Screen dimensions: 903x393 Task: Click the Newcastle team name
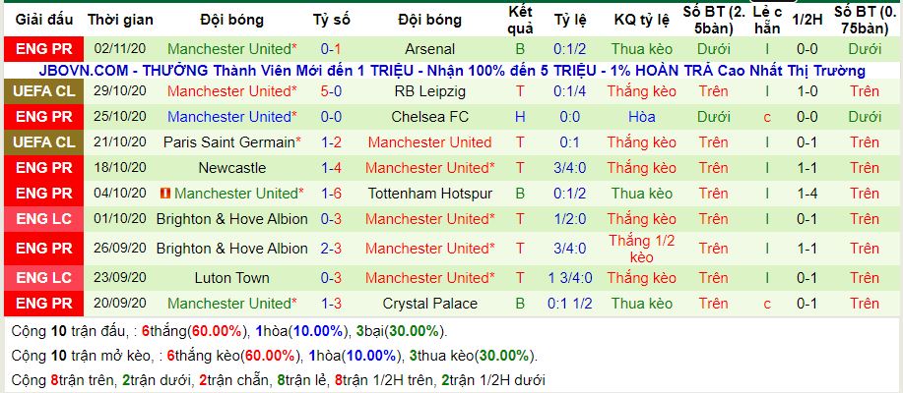pyautogui.click(x=232, y=168)
